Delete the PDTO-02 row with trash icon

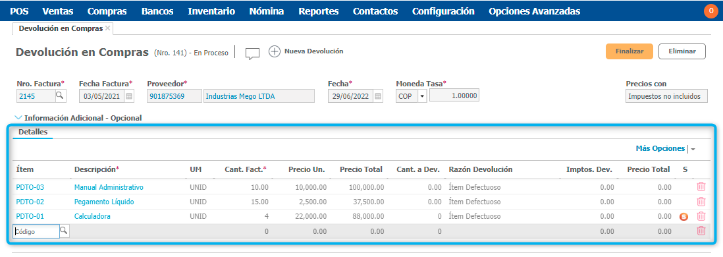[701, 202]
